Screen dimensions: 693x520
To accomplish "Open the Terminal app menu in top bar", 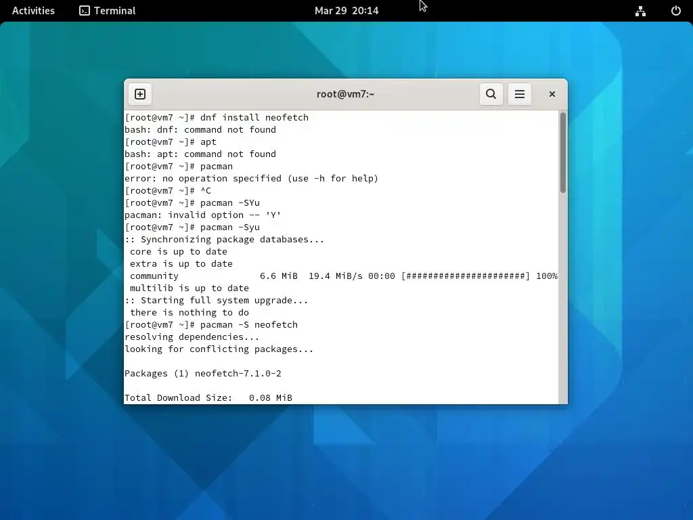I will tap(108, 11).
